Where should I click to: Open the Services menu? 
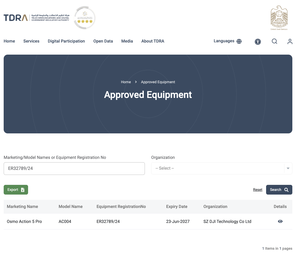tap(31, 41)
